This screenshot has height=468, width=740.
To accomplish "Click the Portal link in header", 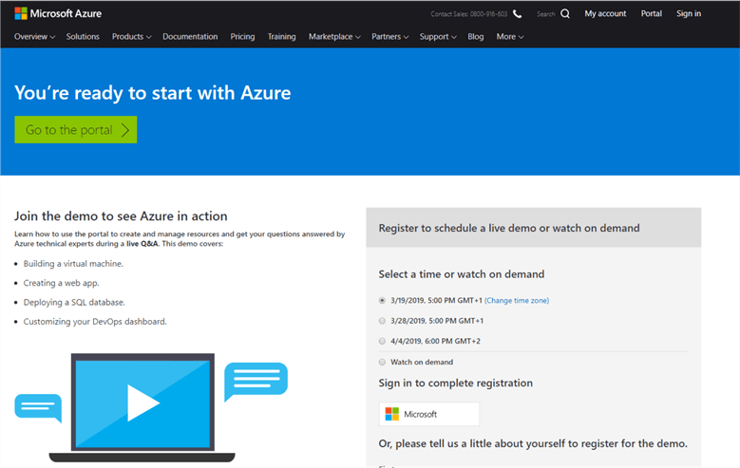I will coord(652,13).
